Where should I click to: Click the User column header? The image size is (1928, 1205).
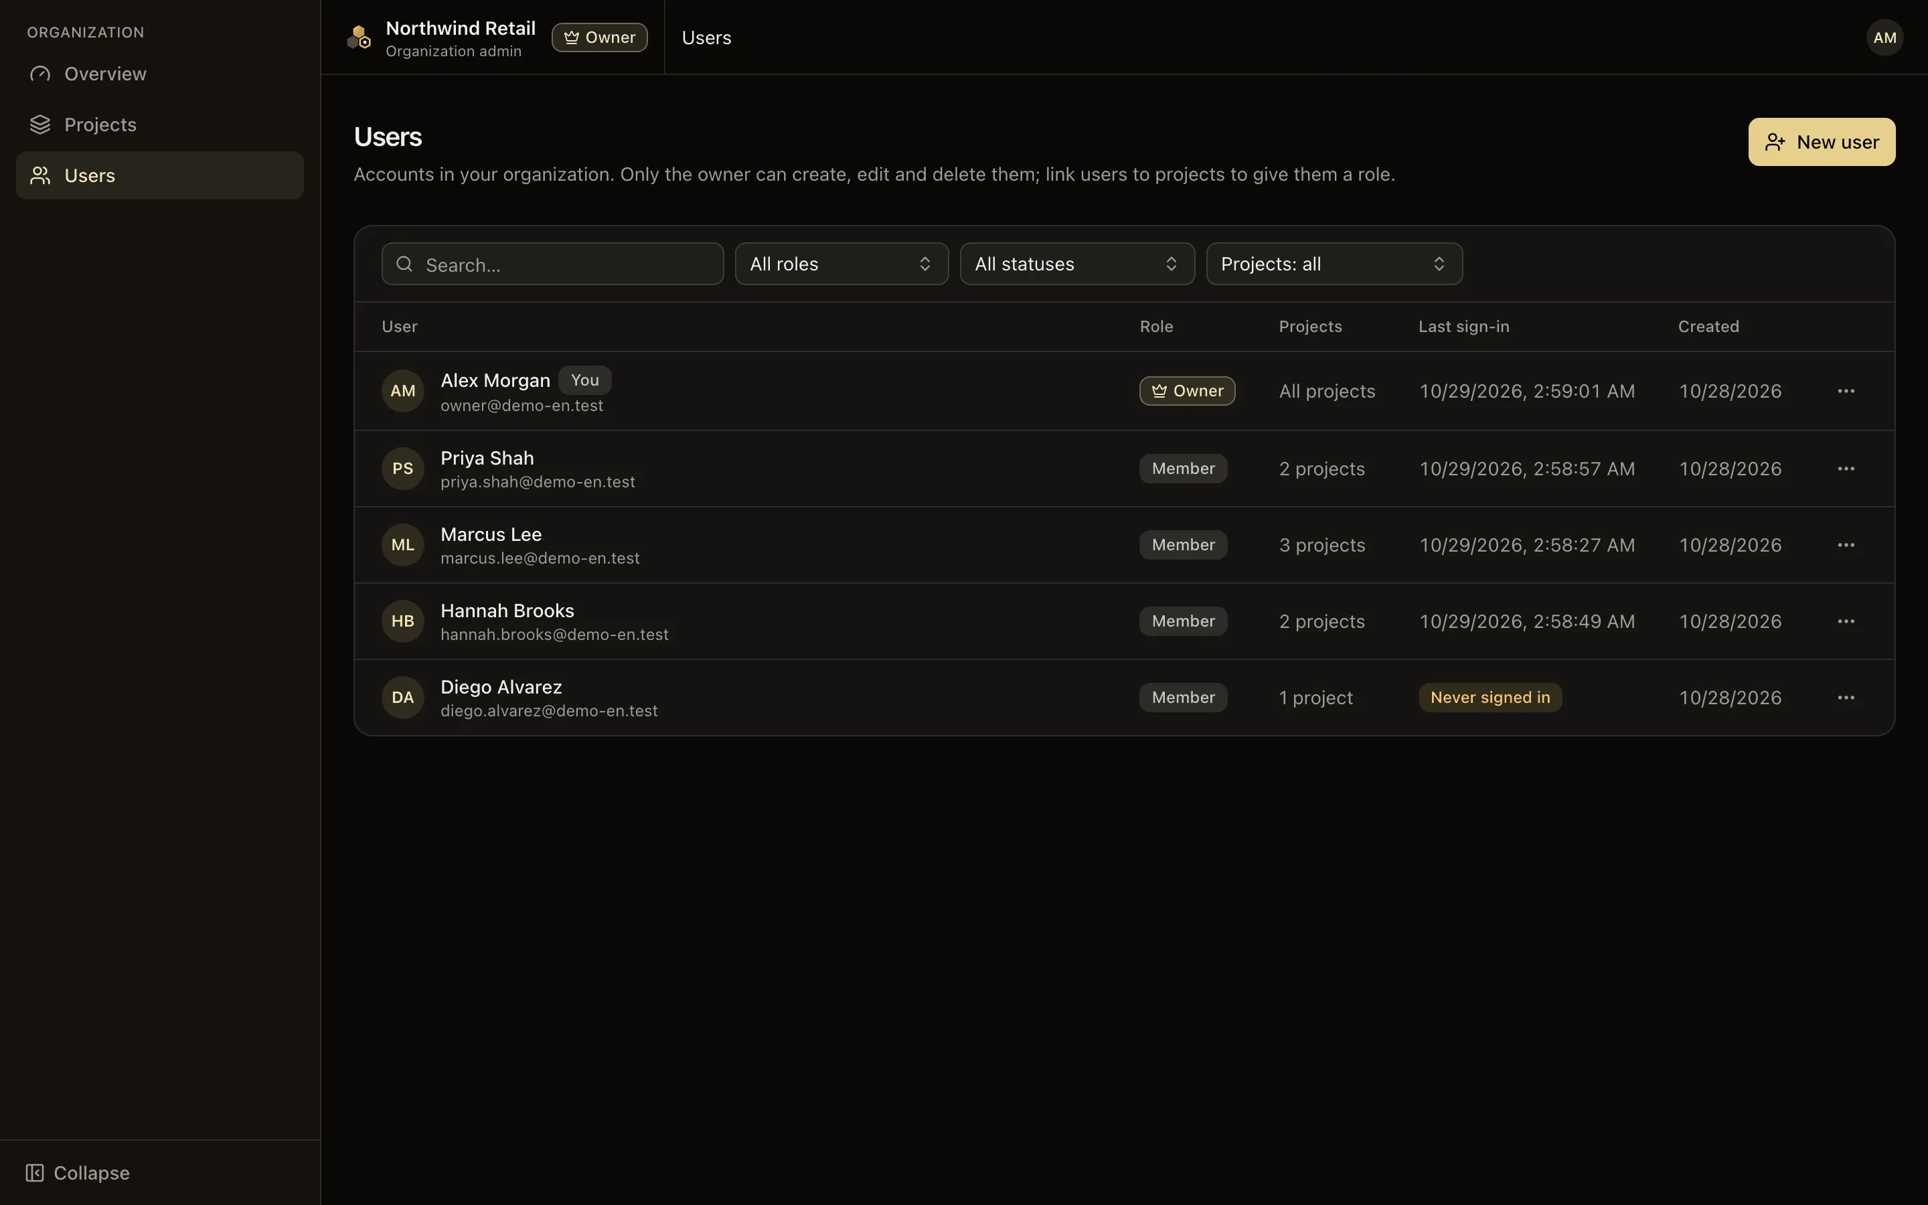click(399, 327)
